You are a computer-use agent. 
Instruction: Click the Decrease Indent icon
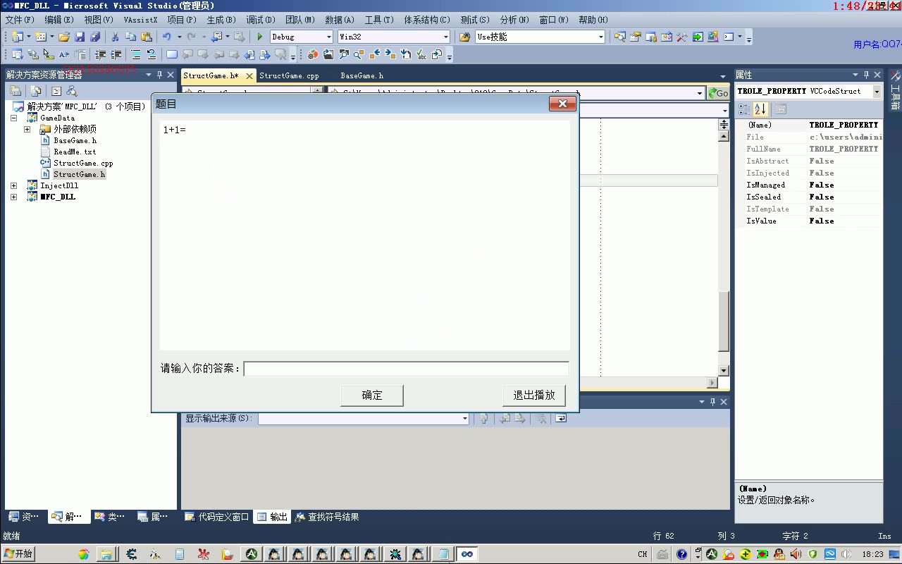pyautogui.click(x=101, y=54)
